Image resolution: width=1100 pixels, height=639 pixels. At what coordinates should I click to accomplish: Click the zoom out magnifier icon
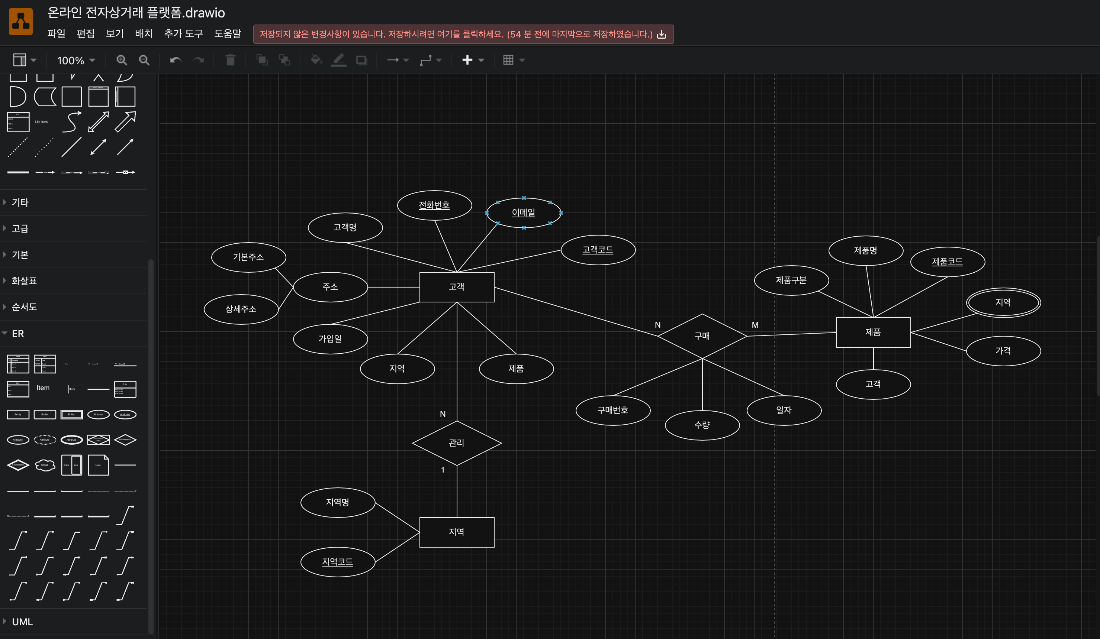144,60
